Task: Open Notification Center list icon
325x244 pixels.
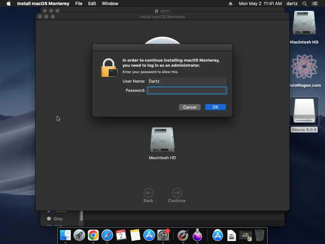Action: coord(315,3)
